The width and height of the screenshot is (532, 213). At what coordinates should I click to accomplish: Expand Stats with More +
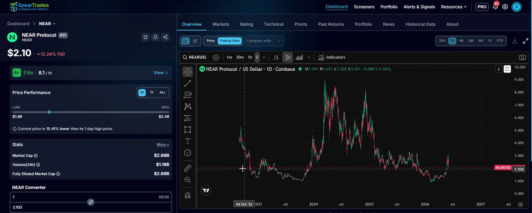162,145
